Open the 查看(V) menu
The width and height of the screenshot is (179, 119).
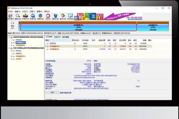click(x=39, y=12)
